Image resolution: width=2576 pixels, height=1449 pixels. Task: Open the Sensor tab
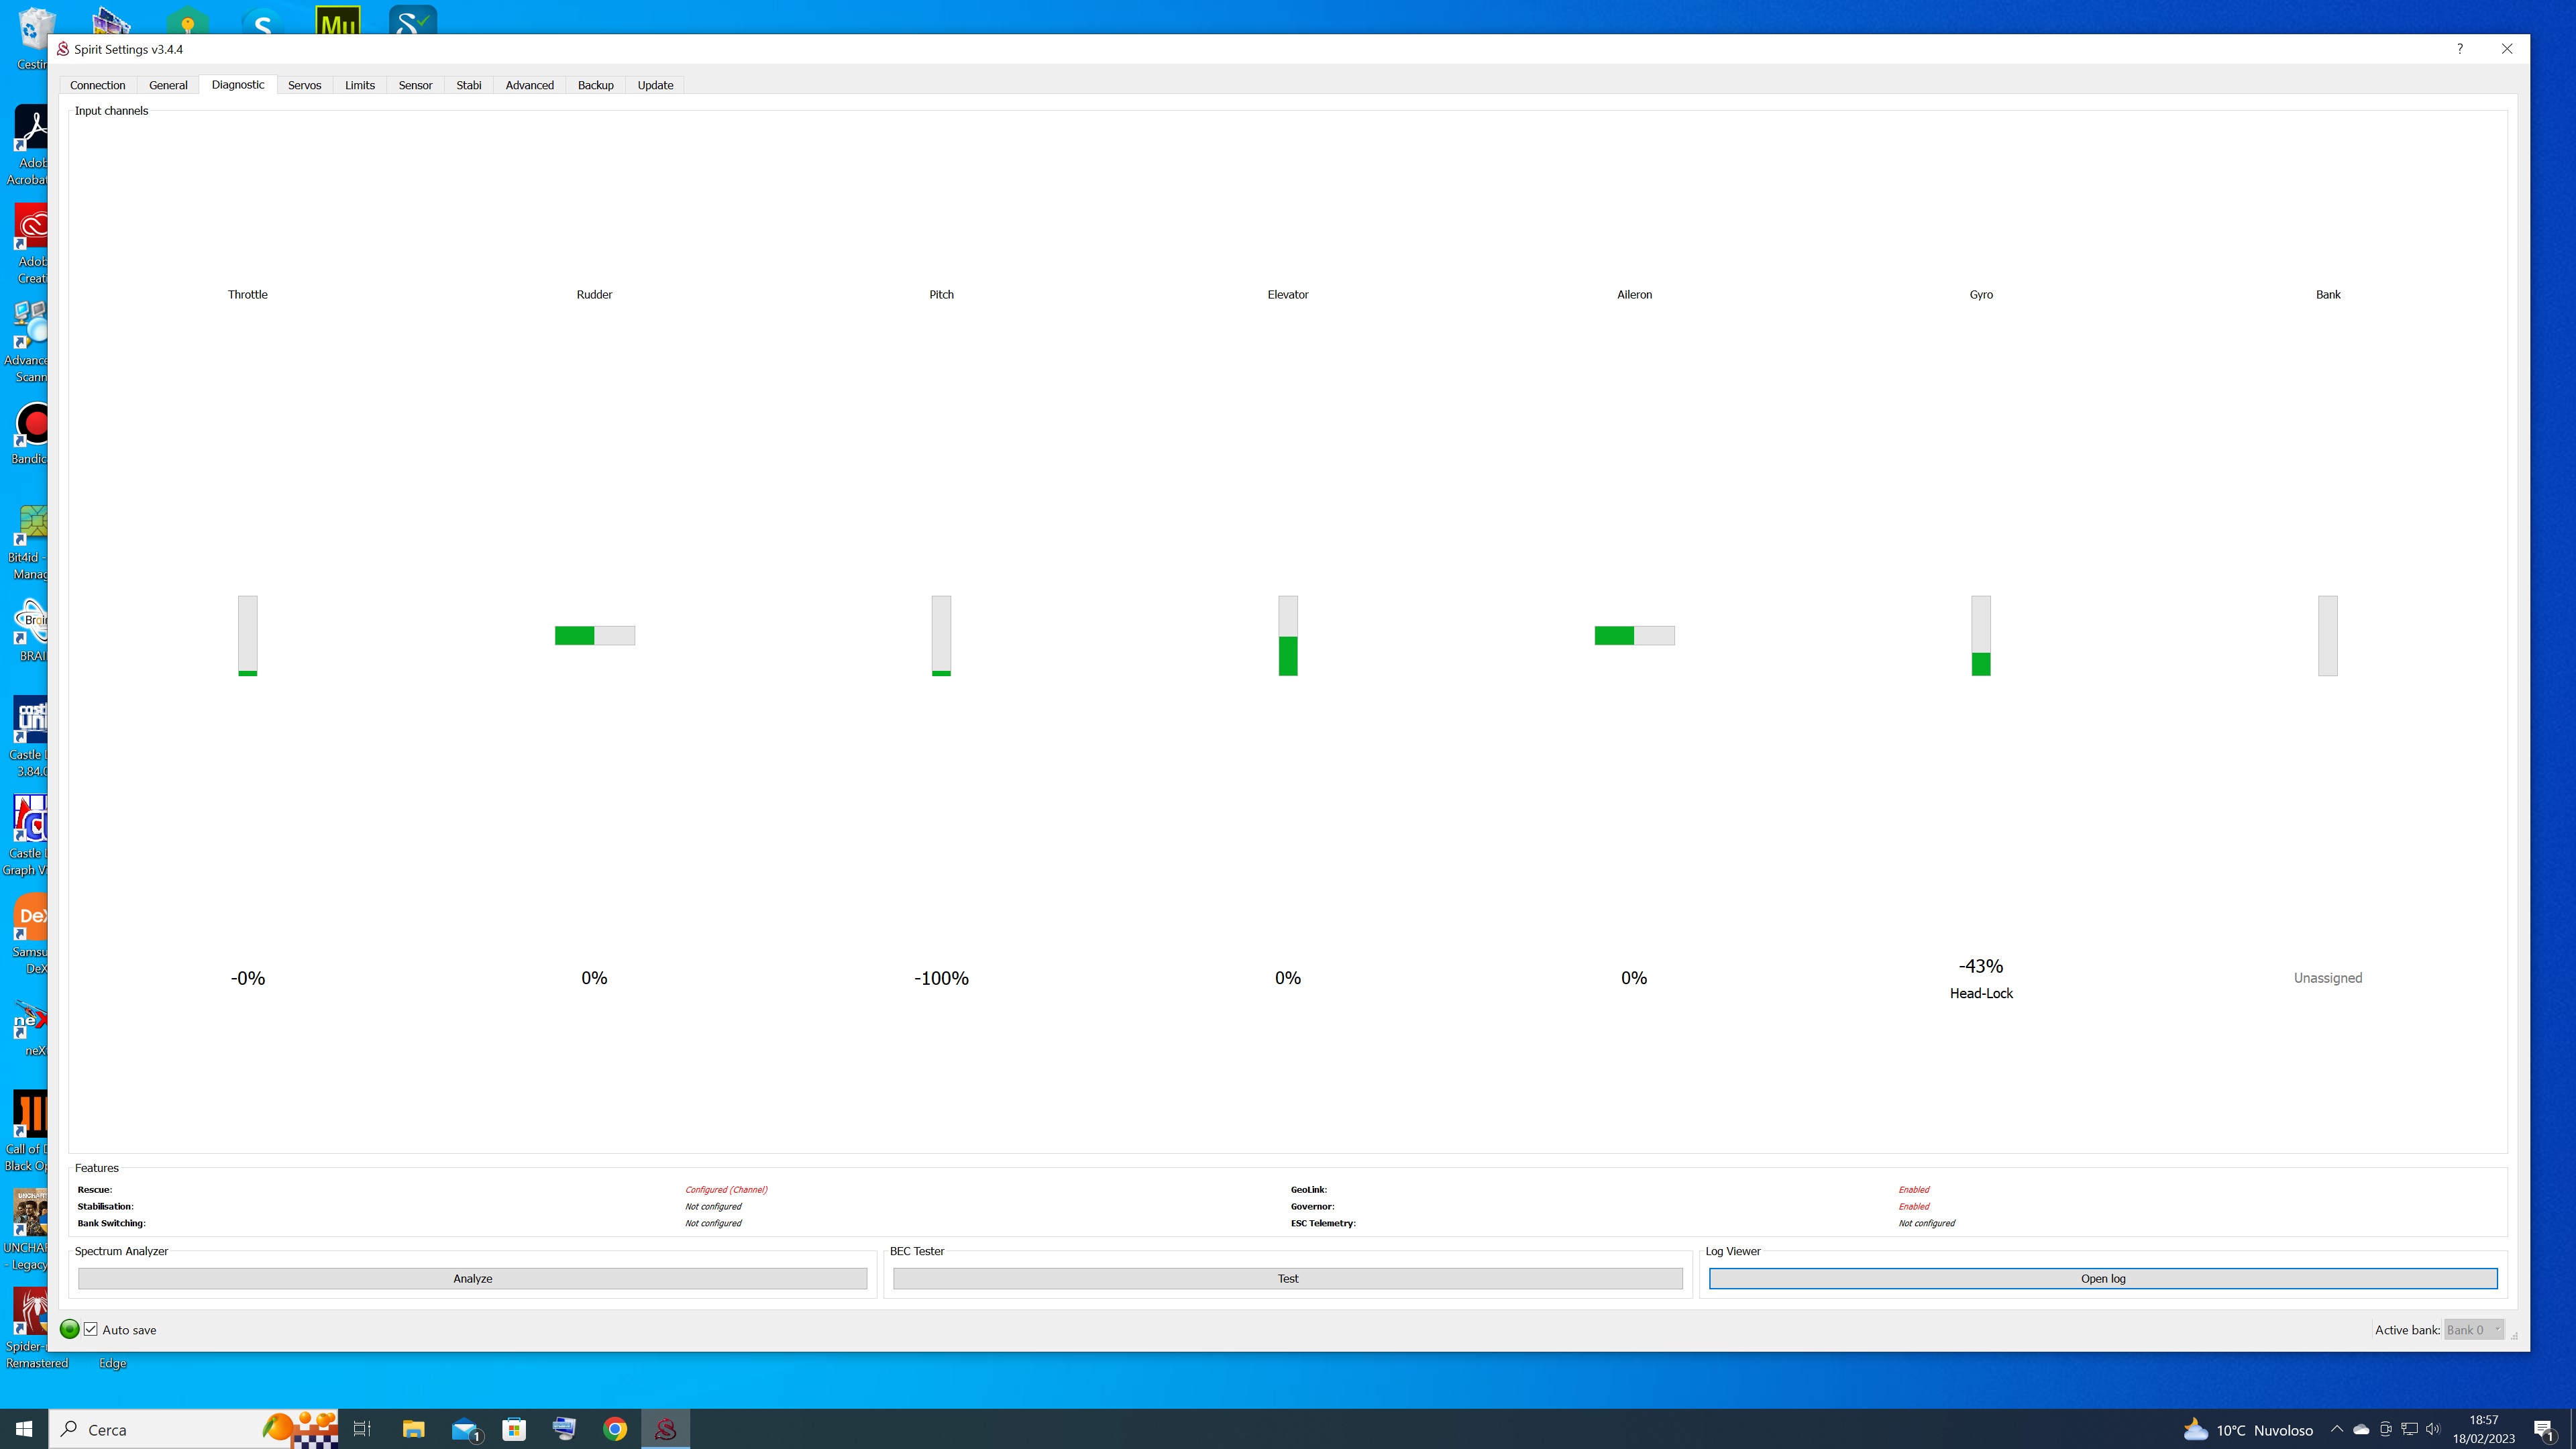click(x=415, y=85)
